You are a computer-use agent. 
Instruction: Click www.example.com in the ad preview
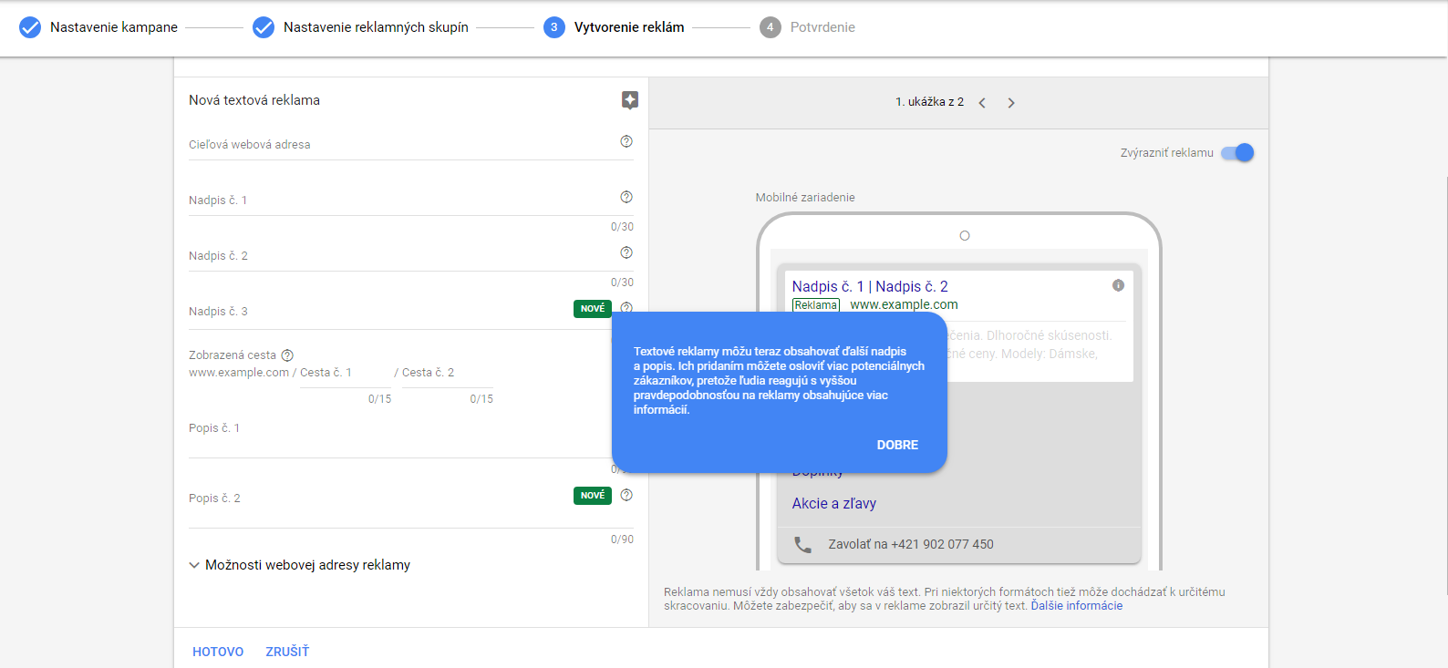point(904,304)
